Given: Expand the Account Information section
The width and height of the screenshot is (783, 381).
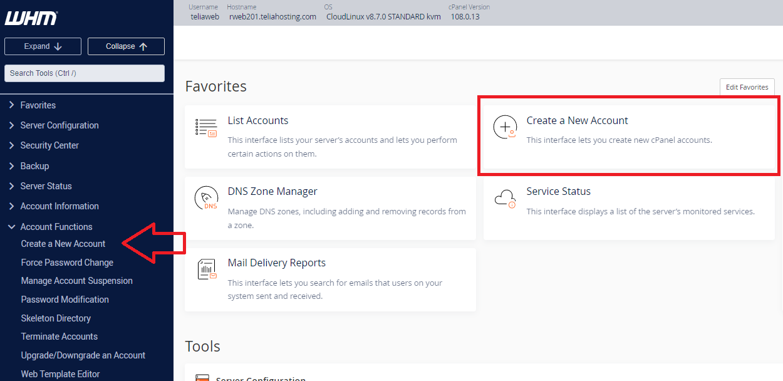Looking at the screenshot, I should [60, 206].
